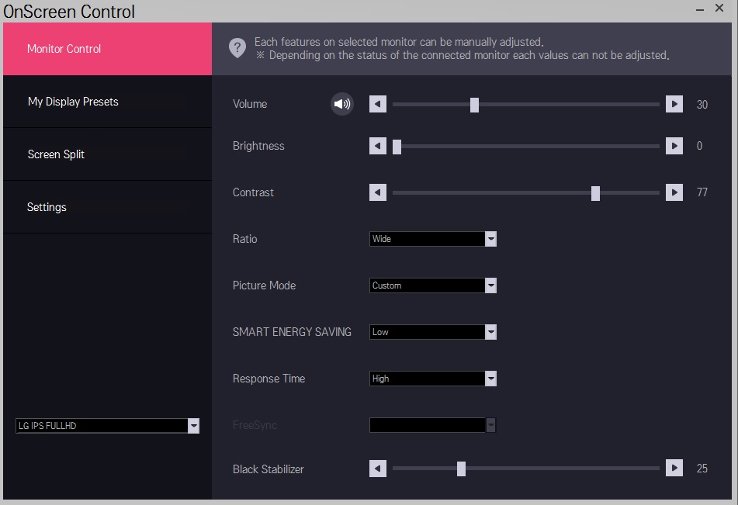
Task: Click the SMART ENERGY SAVING label
Action: [x=292, y=332]
